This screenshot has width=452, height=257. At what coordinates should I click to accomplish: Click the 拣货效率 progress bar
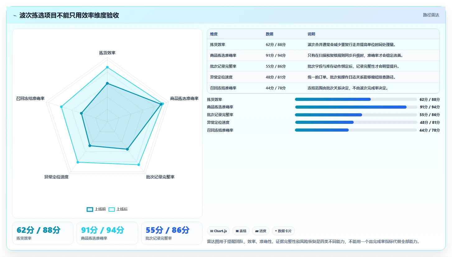click(x=356, y=99)
